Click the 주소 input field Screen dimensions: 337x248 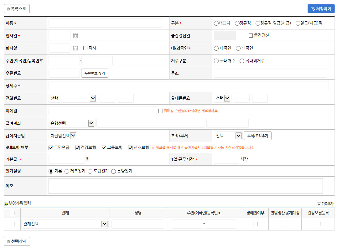pyautogui.click(x=271, y=73)
